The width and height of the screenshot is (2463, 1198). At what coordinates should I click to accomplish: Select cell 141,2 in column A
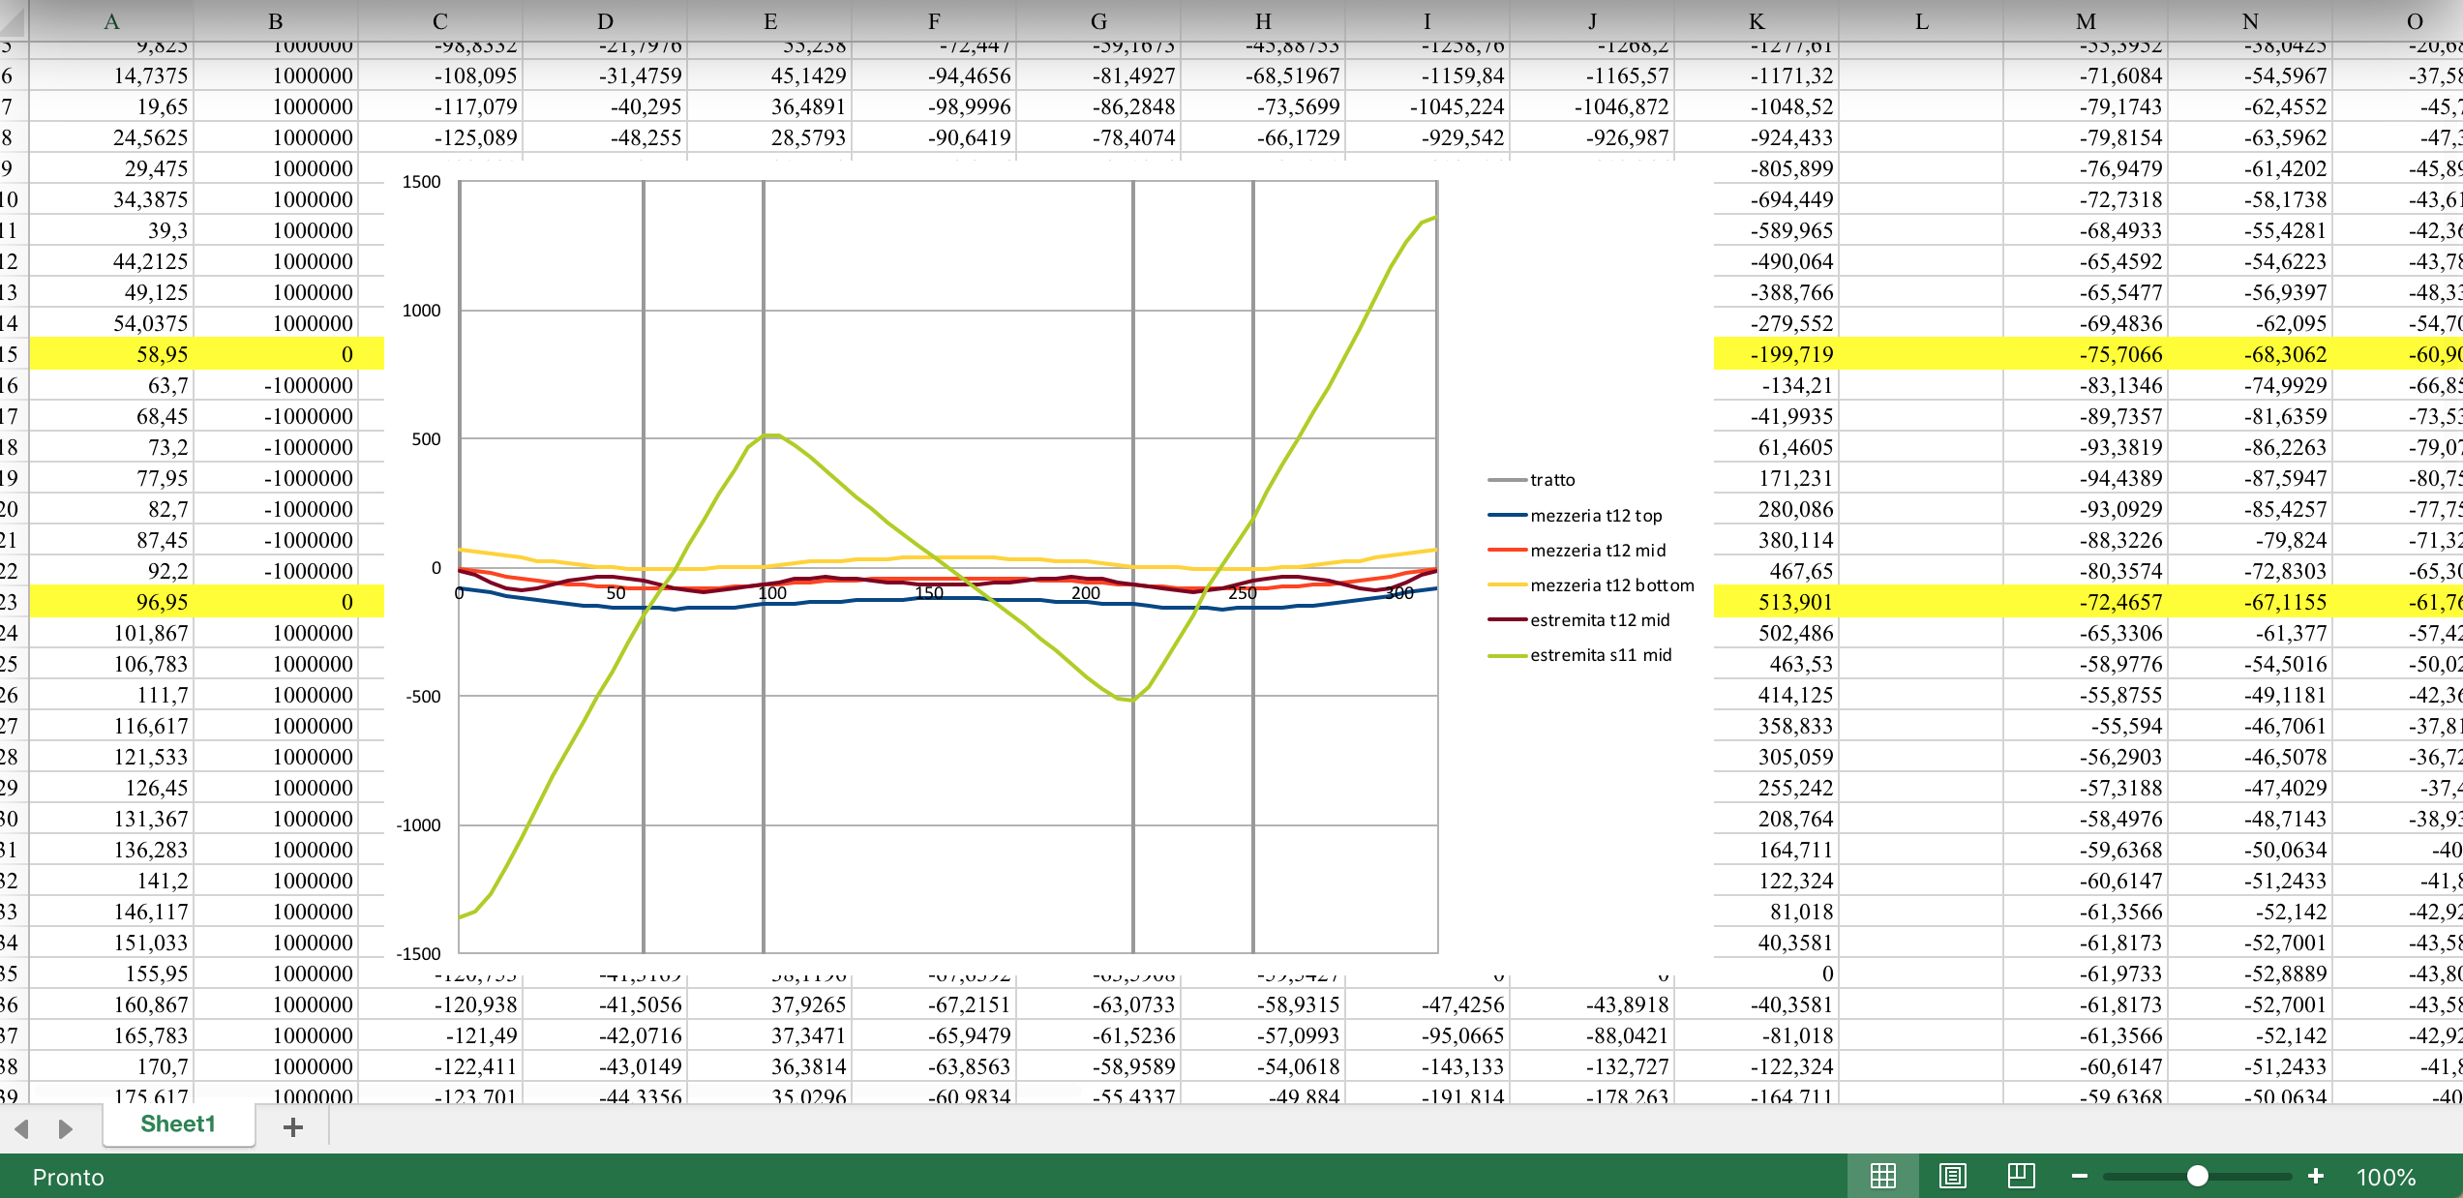click(111, 880)
